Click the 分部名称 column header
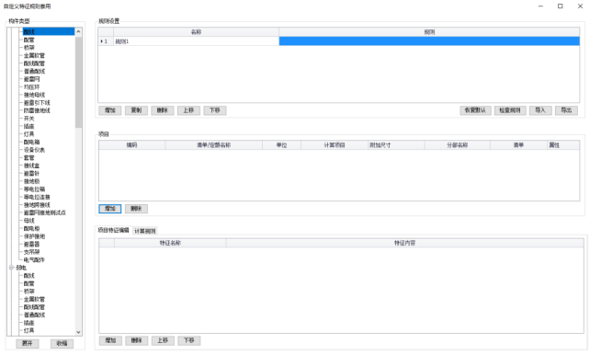Image resolution: width=590 pixels, height=355 pixels. click(457, 145)
